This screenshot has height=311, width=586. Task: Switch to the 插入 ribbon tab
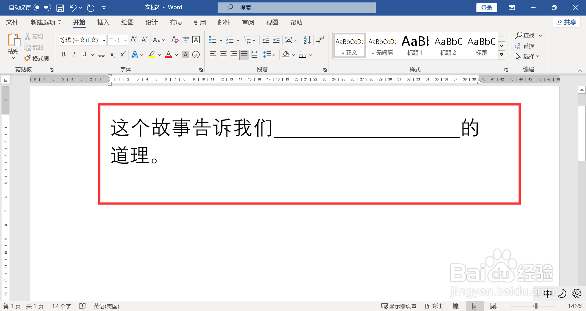tap(103, 22)
